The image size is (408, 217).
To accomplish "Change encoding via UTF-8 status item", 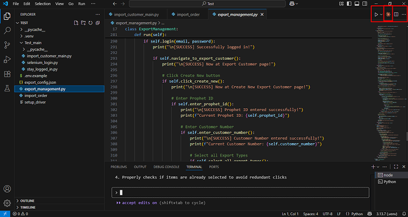I will tap(328, 214).
